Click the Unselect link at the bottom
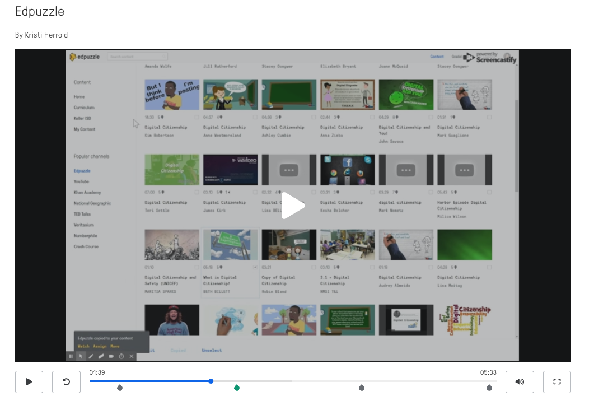The height and width of the screenshot is (410, 594). click(x=212, y=351)
